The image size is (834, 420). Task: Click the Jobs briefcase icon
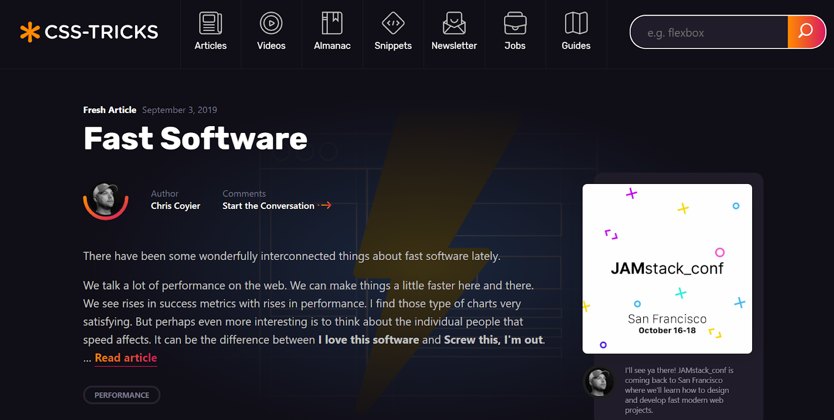point(515,23)
